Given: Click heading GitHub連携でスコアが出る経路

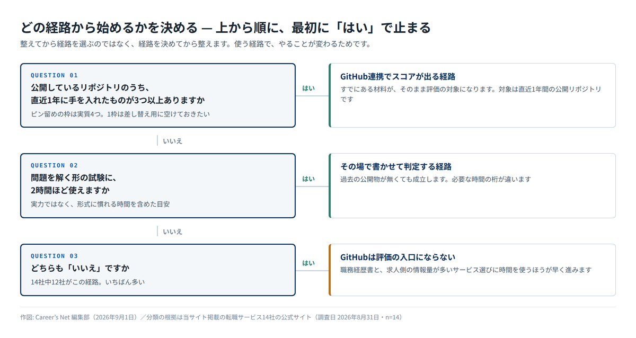Looking at the screenshot, I should (x=398, y=76).
